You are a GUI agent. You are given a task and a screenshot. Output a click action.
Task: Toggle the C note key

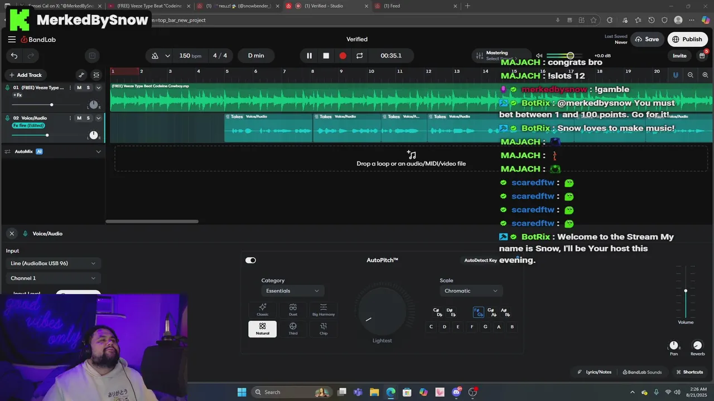pyautogui.click(x=431, y=327)
